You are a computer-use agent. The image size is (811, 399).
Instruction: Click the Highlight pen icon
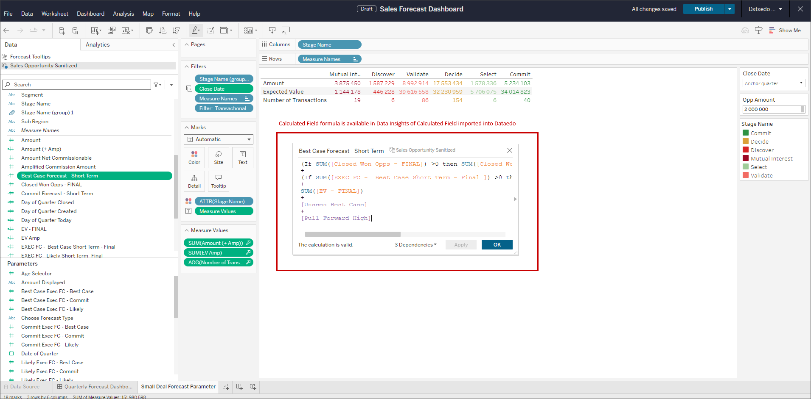point(196,30)
